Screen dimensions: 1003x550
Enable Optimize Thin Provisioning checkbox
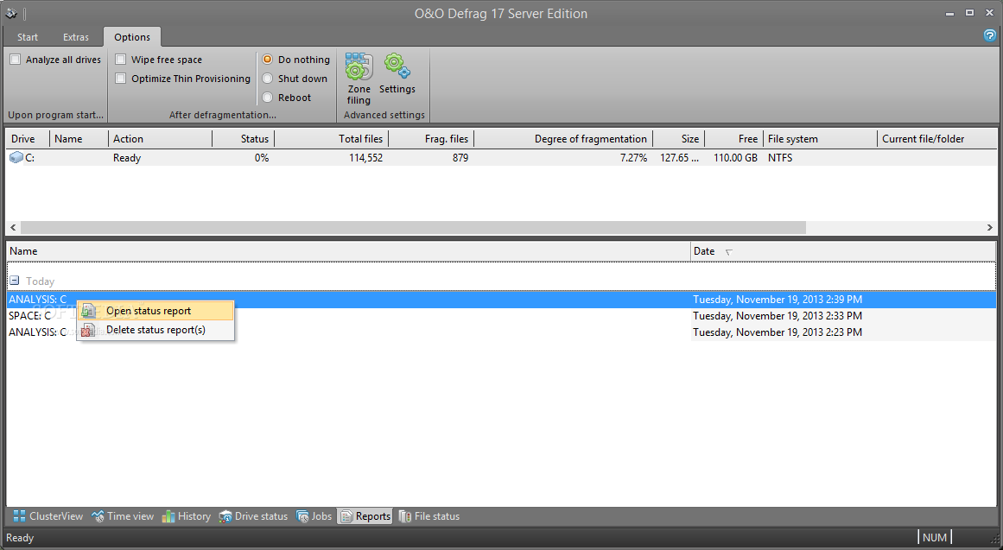coord(120,79)
